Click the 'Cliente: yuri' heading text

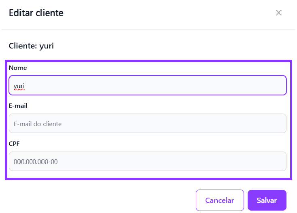31,46
